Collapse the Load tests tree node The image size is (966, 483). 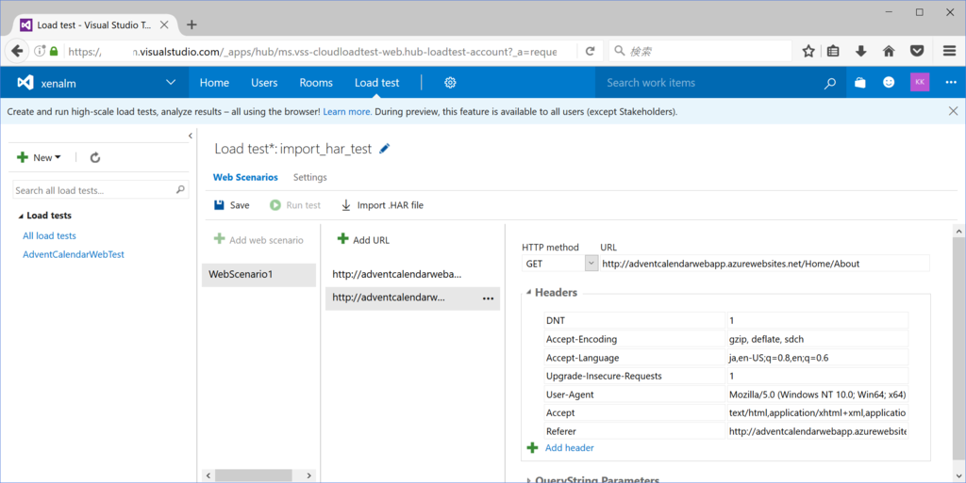coord(21,216)
